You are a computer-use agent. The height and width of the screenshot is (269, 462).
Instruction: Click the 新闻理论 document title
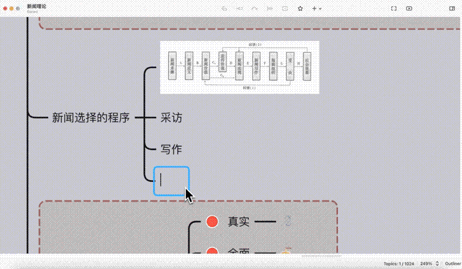point(37,6)
